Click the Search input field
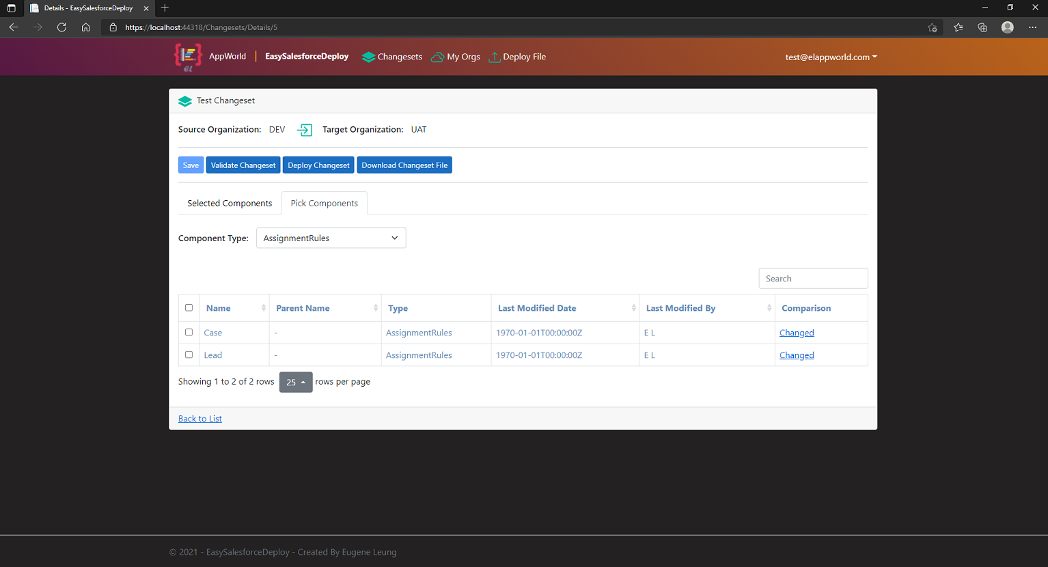This screenshot has width=1048, height=567. tap(813, 279)
